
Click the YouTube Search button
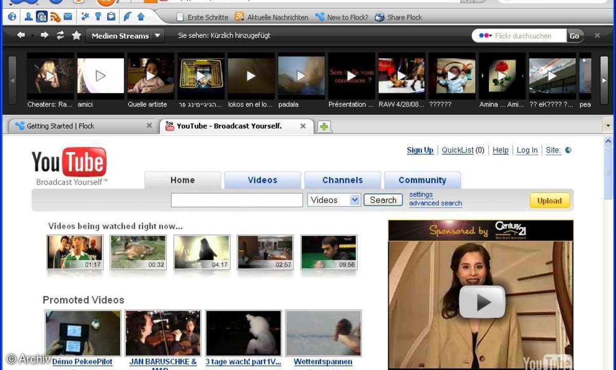pos(383,200)
